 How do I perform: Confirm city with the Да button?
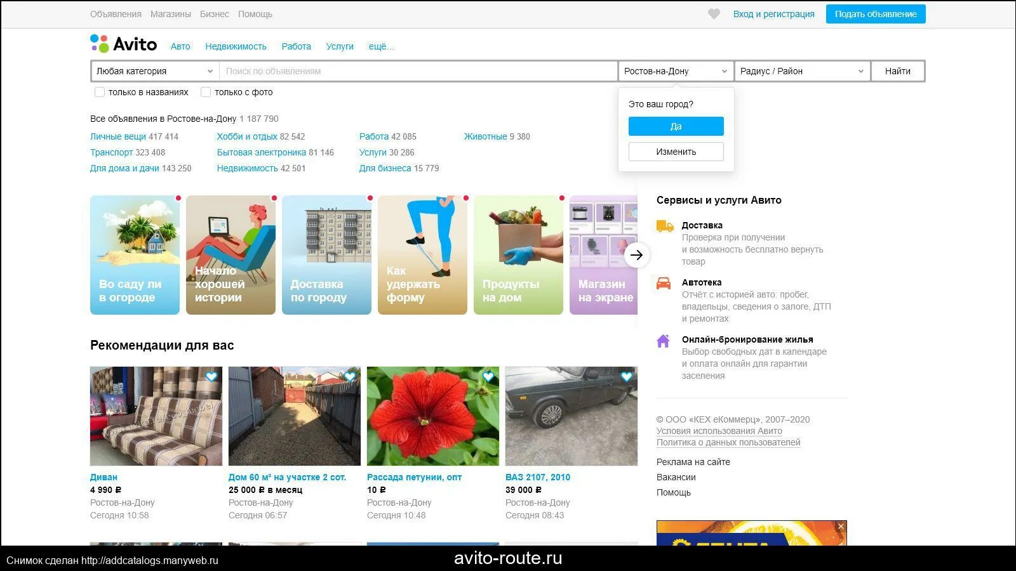pos(676,126)
